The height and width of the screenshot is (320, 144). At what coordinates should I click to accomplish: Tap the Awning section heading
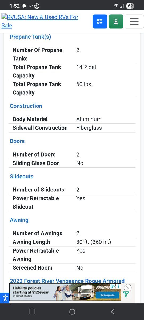(x=19, y=220)
